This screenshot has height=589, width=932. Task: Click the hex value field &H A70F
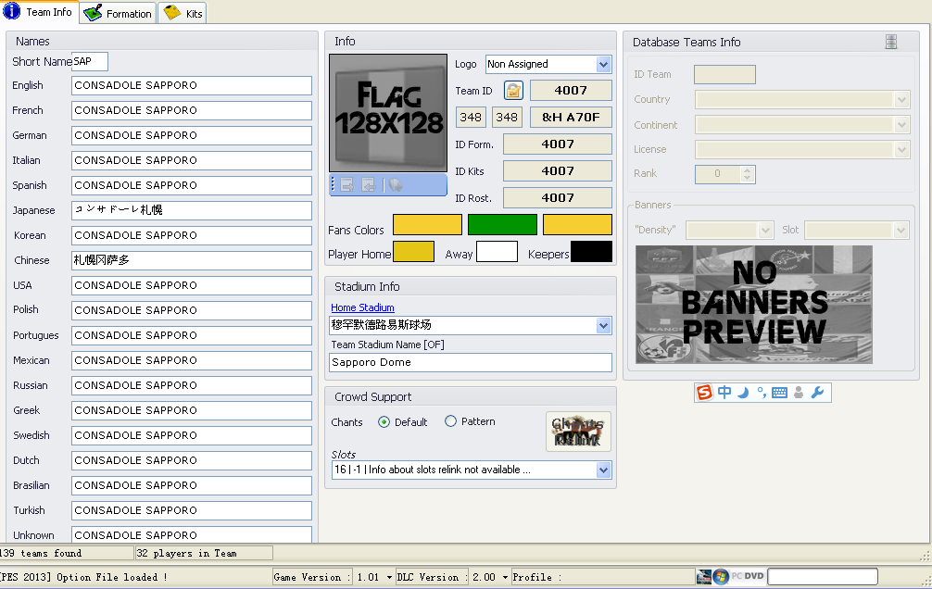(x=571, y=117)
